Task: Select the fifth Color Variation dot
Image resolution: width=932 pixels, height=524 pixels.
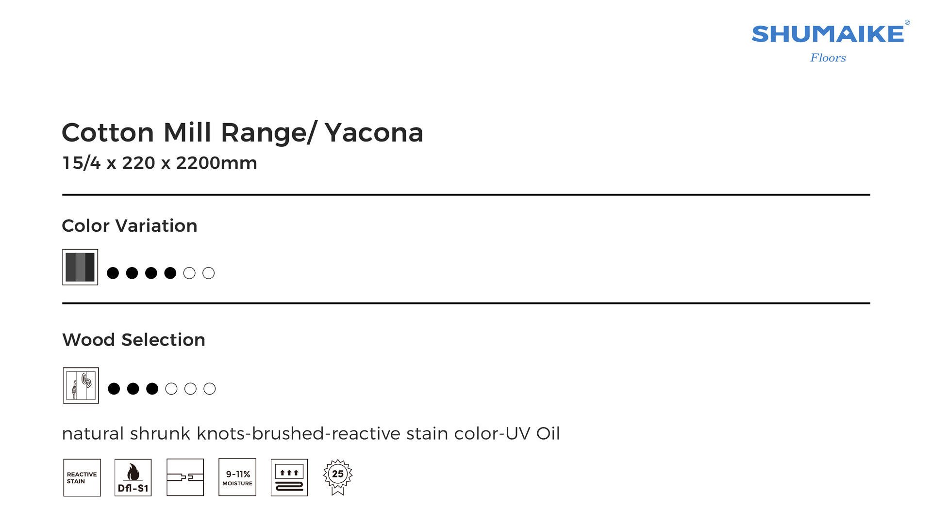Action: [189, 273]
